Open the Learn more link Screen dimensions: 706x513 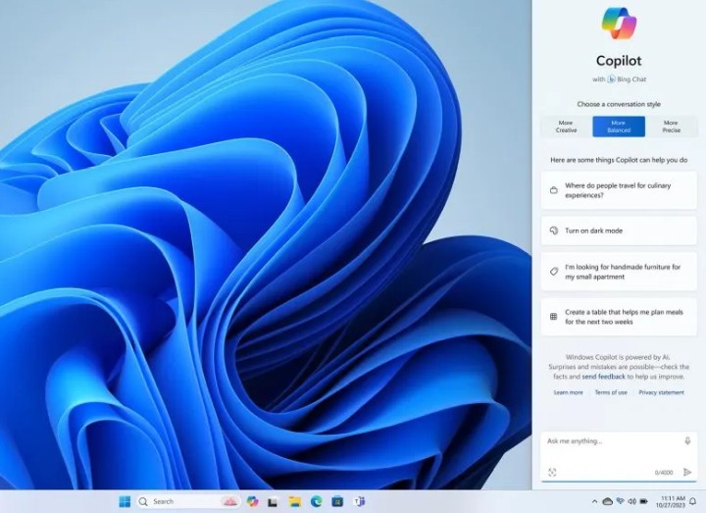tap(568, 392)
